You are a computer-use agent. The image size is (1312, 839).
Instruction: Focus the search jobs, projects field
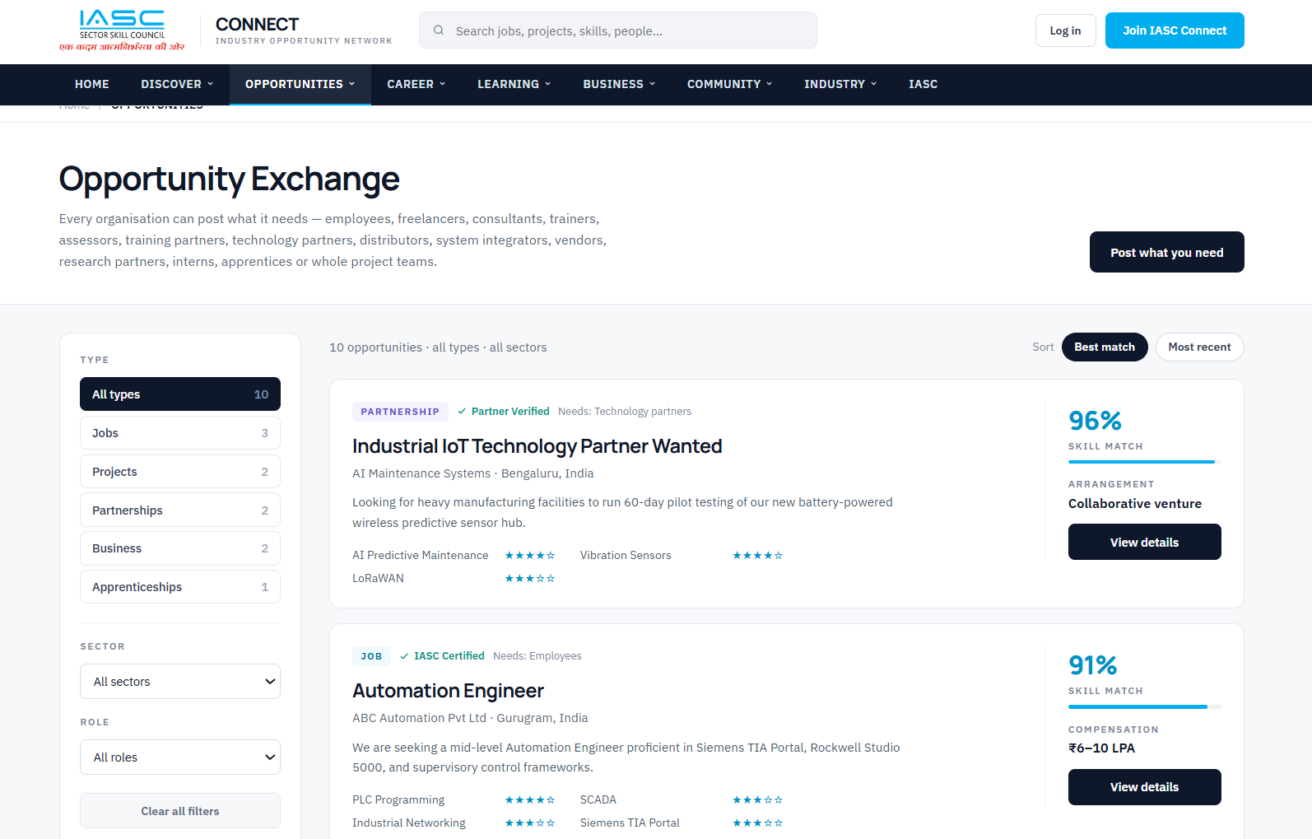point(618,30)
